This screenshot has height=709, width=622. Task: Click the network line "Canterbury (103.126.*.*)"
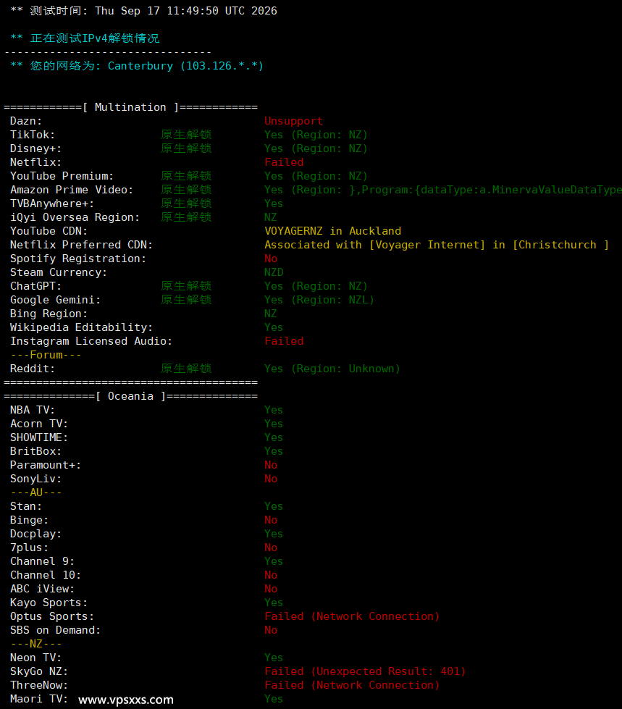tap(185, 66)
